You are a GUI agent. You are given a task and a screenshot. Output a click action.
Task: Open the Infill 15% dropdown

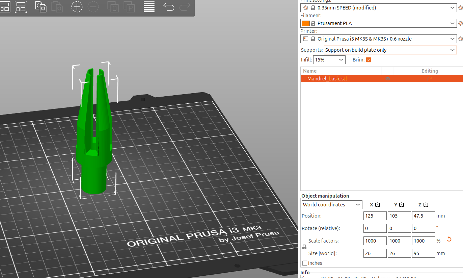click(x=329, y=60)
